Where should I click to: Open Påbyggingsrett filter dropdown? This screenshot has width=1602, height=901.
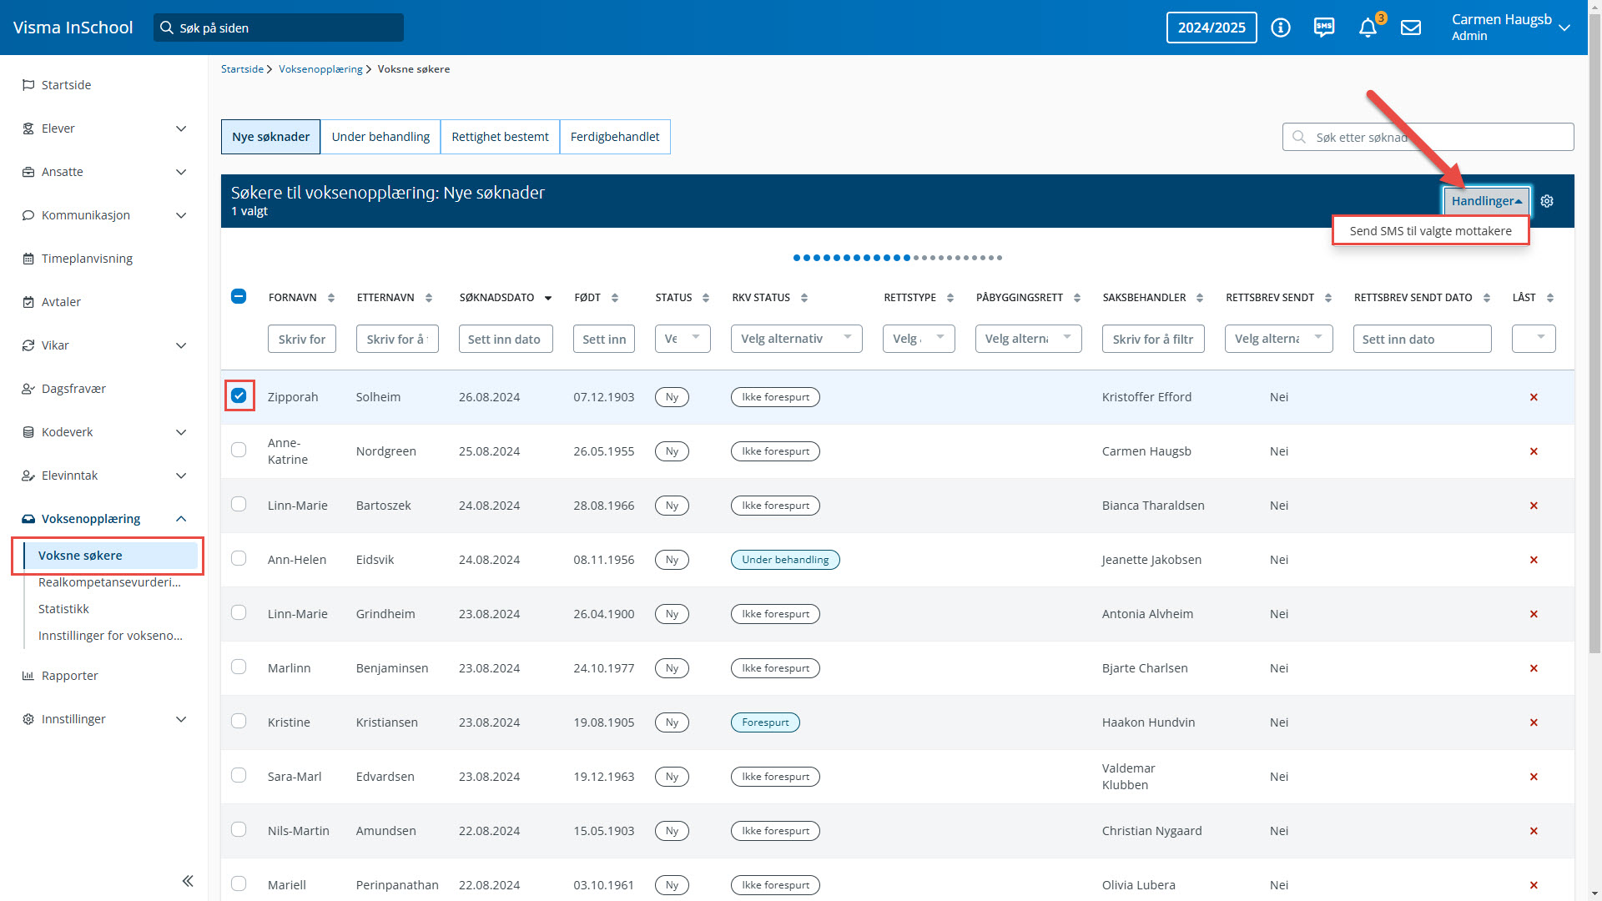(1028, 339)
